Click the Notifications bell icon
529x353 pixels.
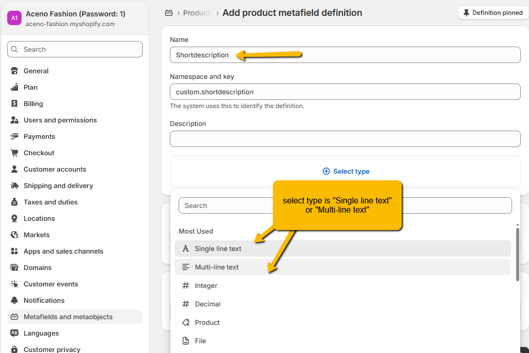pyautogui.click(x=14, y=301)
